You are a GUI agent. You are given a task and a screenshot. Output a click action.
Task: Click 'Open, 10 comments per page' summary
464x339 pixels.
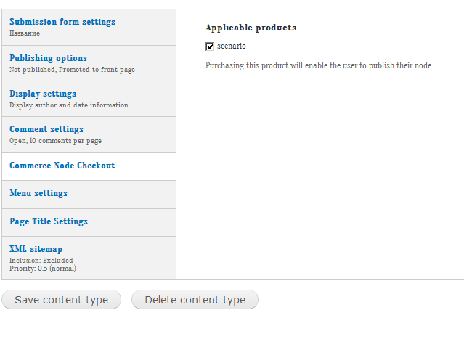(55, 141)
